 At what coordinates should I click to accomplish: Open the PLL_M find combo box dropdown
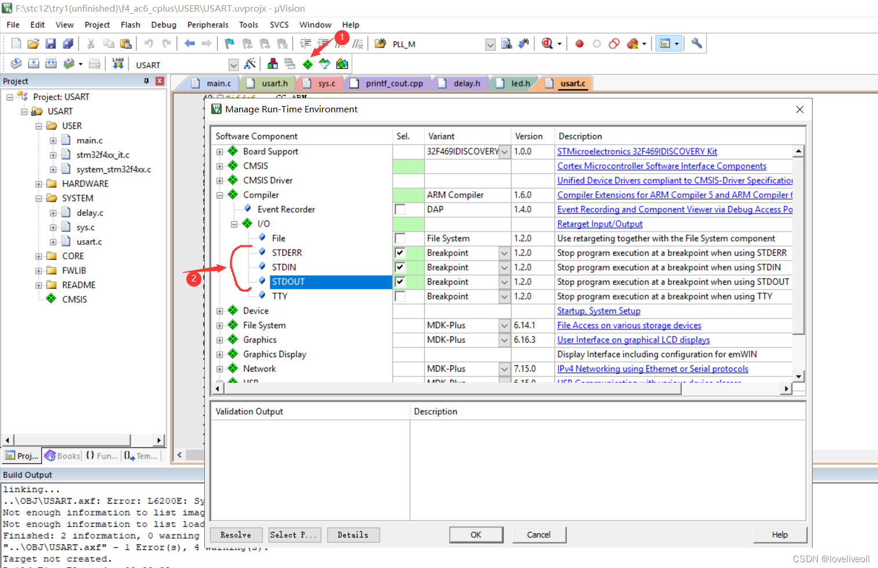tap(490, 45)
